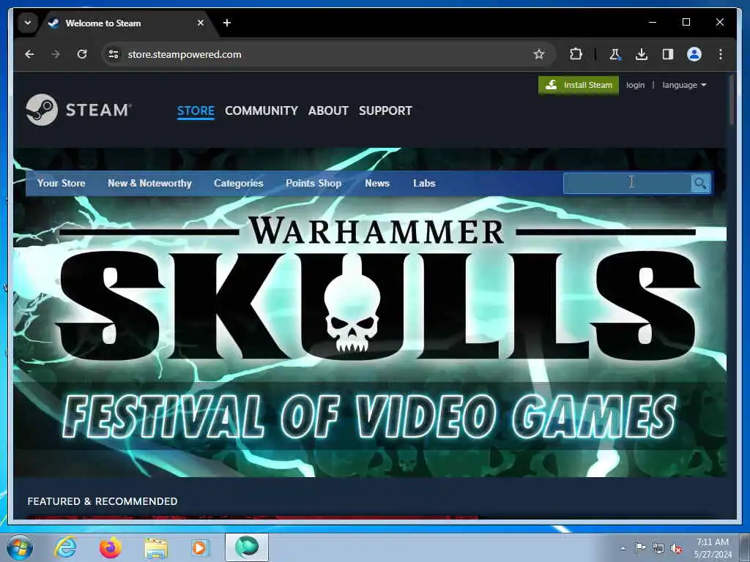Image resolution: width=750 pixels, height=562 pixels.
Task: Open Action Center flag tray icon
Action: pyautogui.click(x=640, y=547)
